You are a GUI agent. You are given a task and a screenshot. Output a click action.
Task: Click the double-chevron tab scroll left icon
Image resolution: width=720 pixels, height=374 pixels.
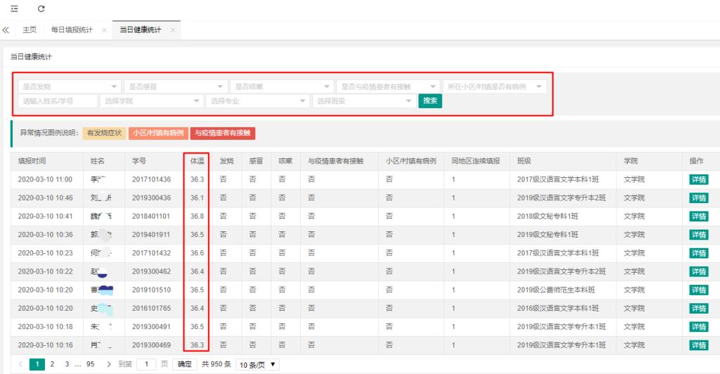coord(6,30)
